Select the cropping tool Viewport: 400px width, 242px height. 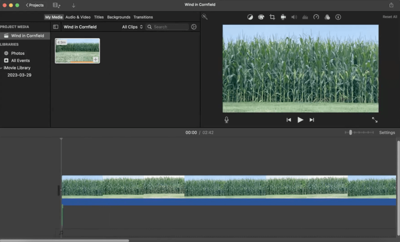(272, 17)
